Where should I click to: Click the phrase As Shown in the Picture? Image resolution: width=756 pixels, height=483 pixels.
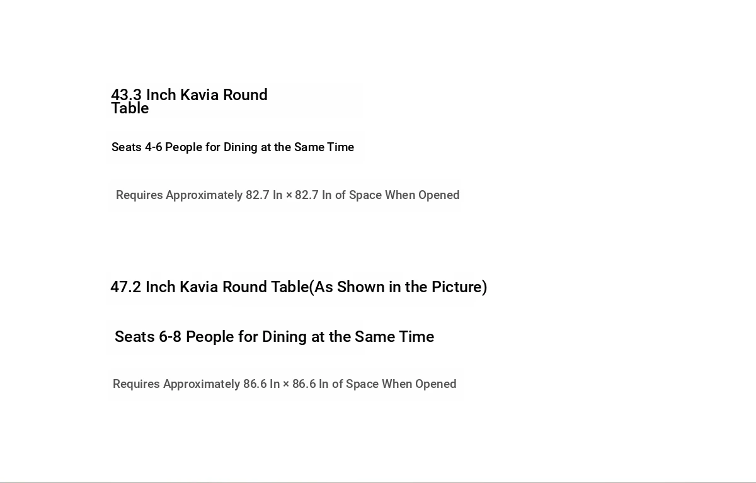click(x=398, y=287)
